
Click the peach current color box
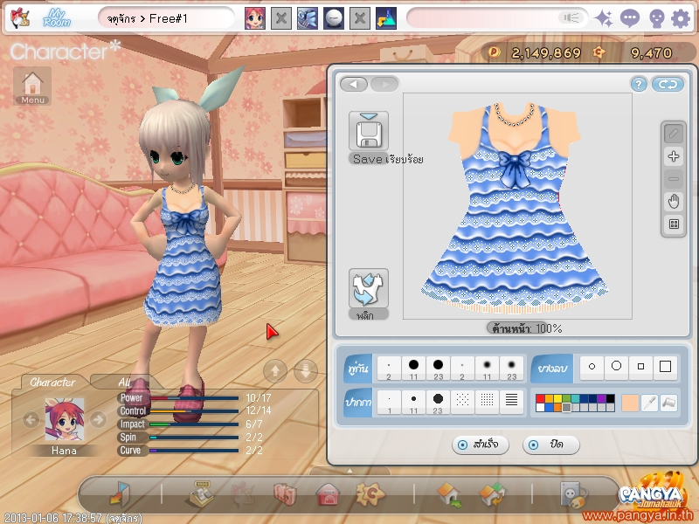coord(630,403)
